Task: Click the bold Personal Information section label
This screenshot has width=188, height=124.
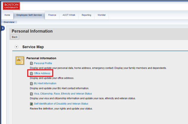Action: 41,58
